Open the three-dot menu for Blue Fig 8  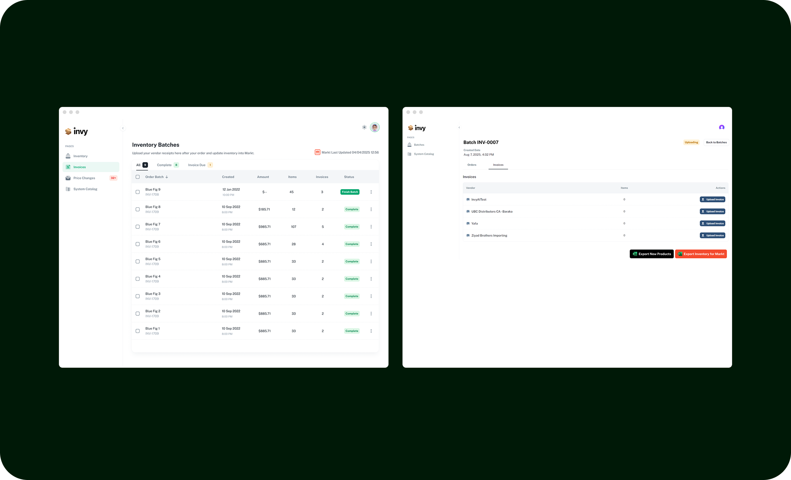371,210
